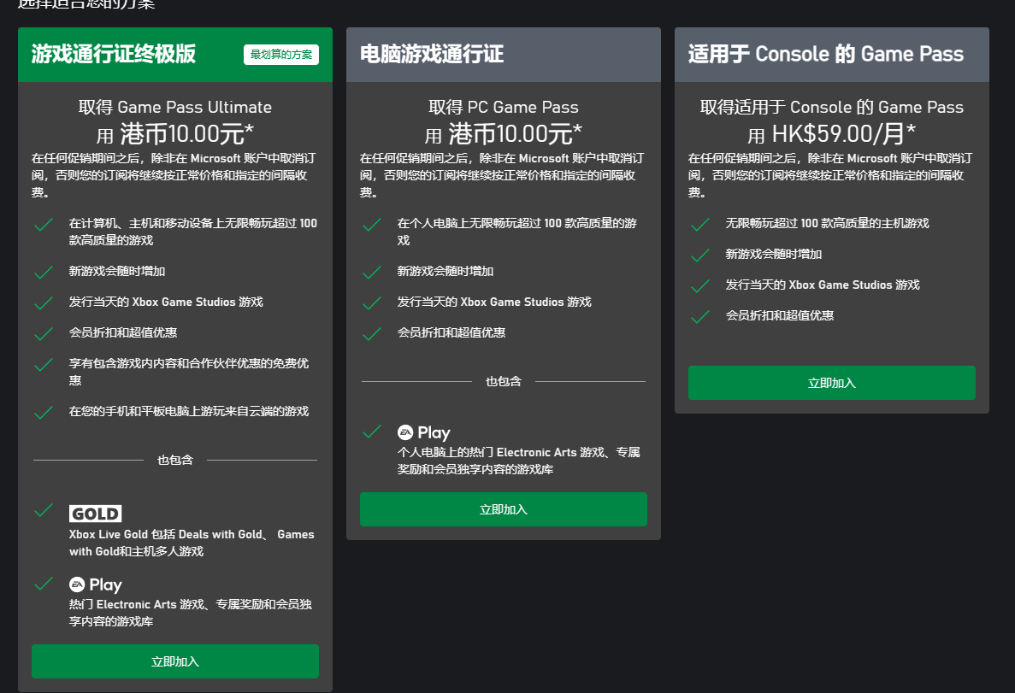Click the checkmark beside 发行当天的 Xbox Game Studios 游戏 in PC card
1015x693 pixels.
click(x=371, y=302)
